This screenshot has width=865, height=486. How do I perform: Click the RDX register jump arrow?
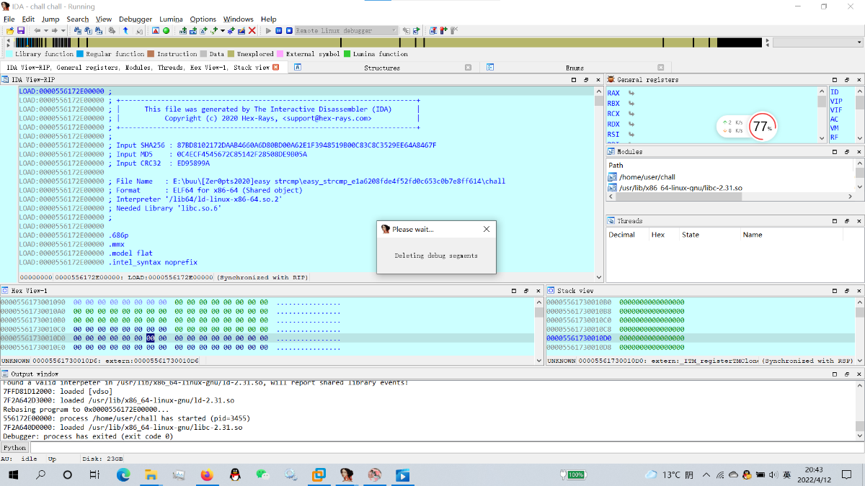coord(631,125)
